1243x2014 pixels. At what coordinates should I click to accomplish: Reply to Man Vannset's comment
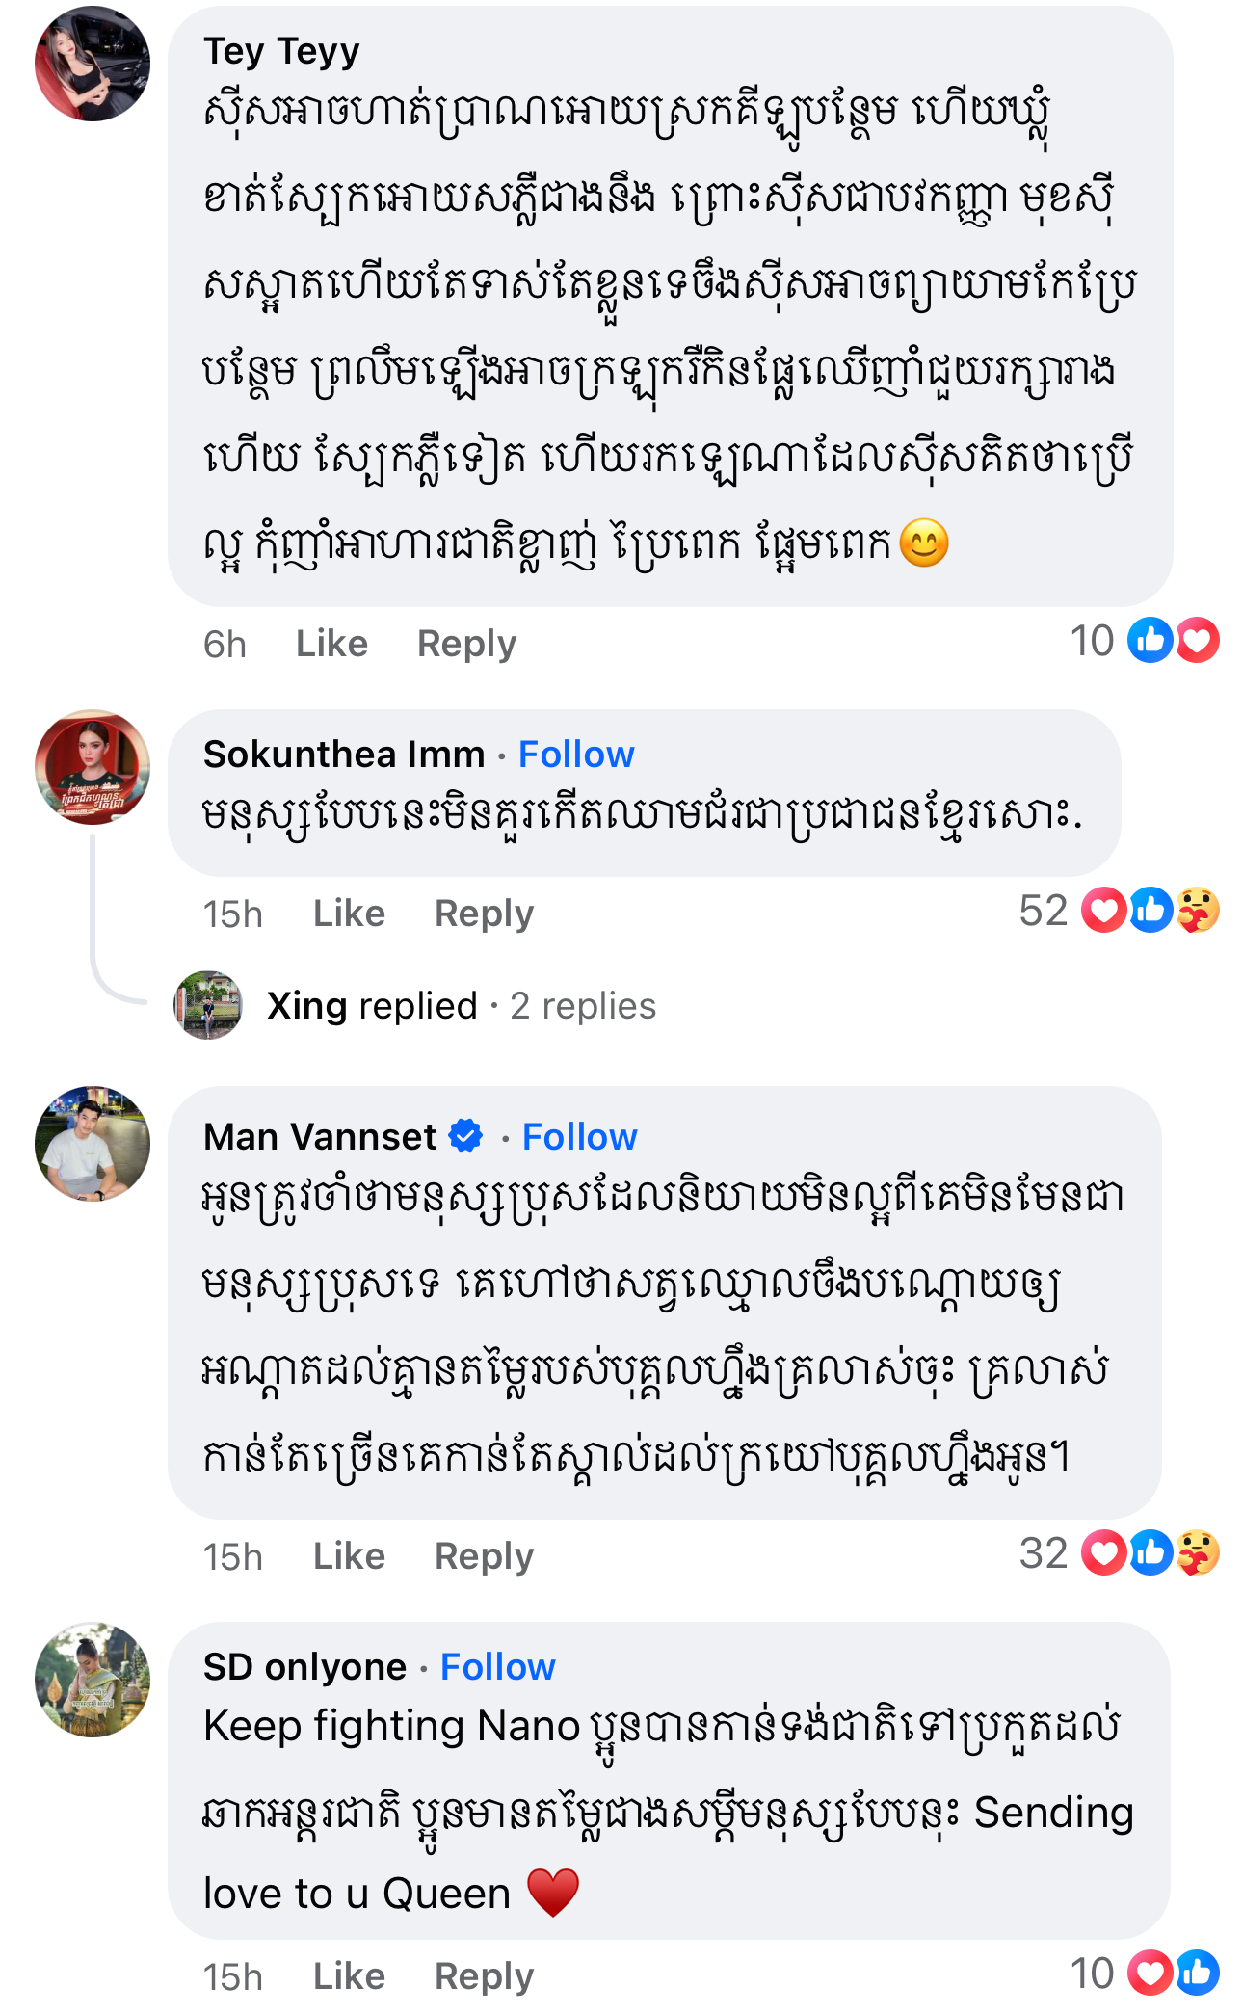pos(484,1556)
